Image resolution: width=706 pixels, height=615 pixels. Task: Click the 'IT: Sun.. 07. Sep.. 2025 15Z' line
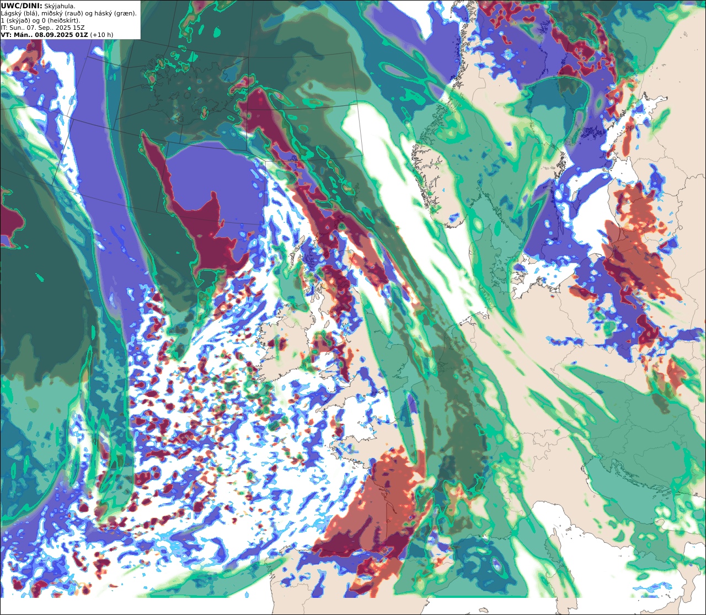click(42, 28)
